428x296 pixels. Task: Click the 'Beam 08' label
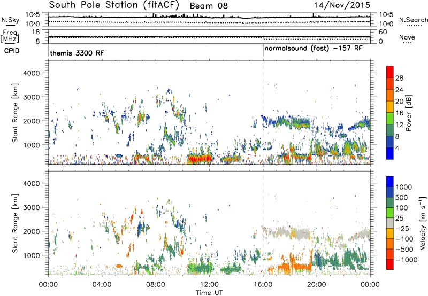(209, 6)
